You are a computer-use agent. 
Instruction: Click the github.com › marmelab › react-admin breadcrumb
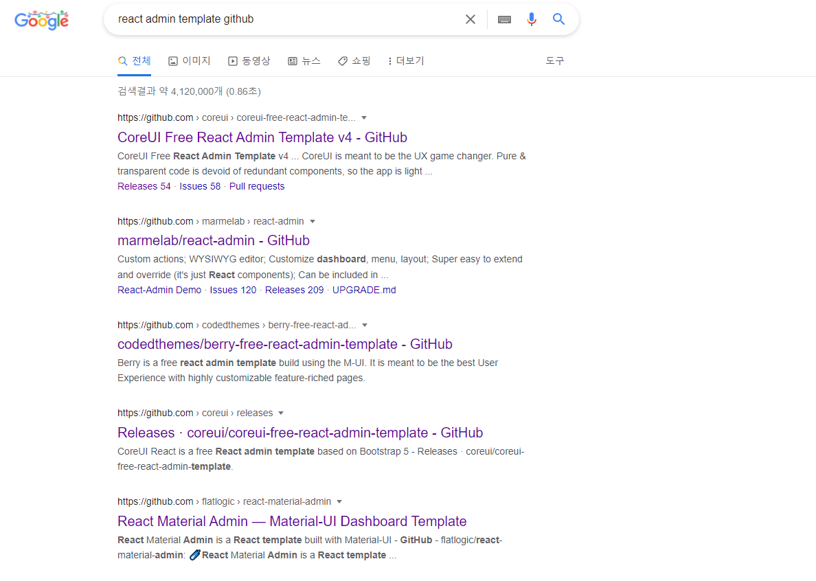210,222
